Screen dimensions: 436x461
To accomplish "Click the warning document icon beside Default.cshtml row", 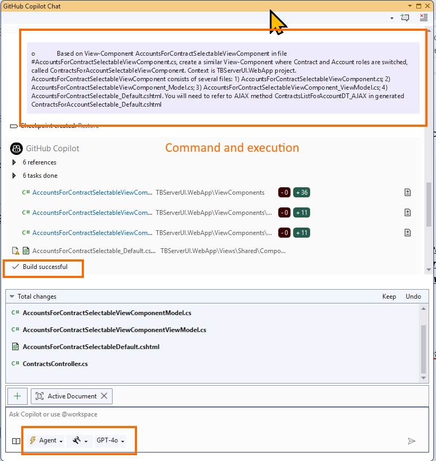I will [x=15, y=251].
